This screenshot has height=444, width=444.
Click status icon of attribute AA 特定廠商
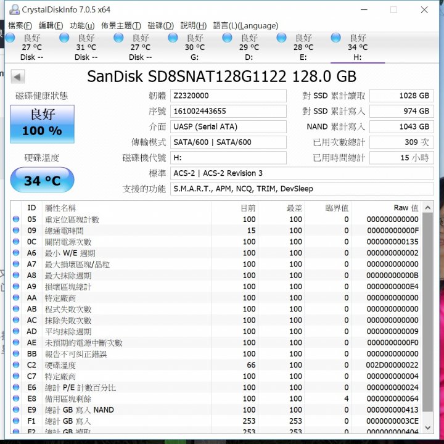[x=16, y=298]
